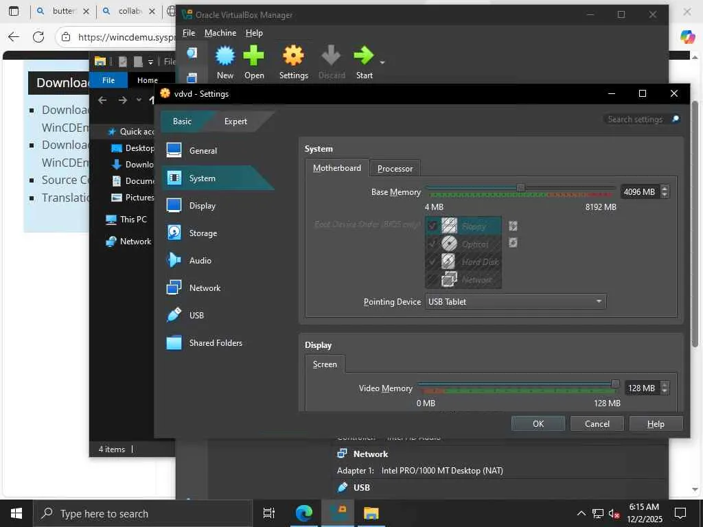This screenshot has width=703, height=527.
Task: Switch to the Basic settings mode
Action: (x=182, y=121)
